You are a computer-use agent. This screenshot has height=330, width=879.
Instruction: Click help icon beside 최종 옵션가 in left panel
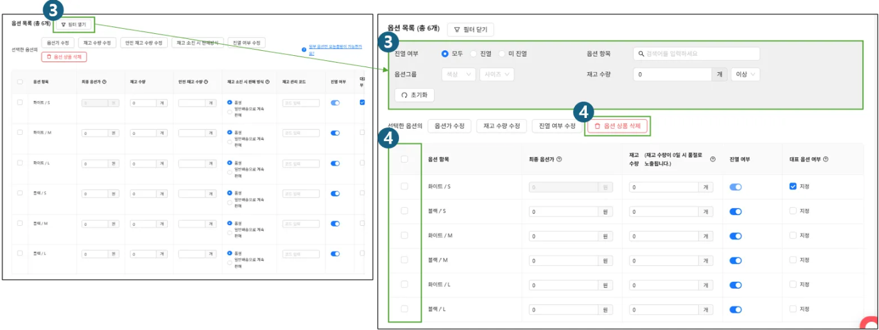click(104, 82)
